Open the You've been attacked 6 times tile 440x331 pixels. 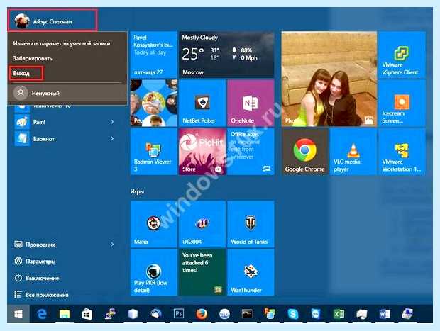point(202,272)
